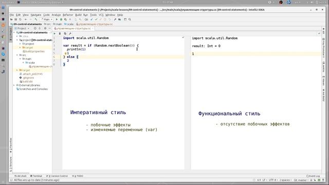Open the Help menu

[120, 15]
